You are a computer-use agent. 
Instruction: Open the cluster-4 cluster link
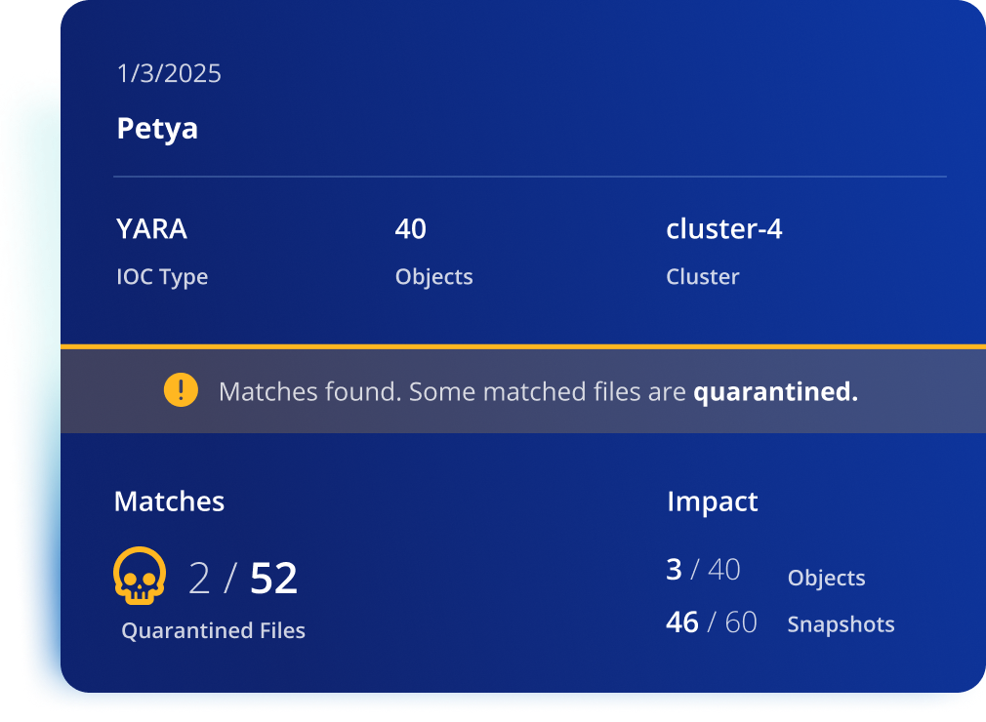(723, 228)
